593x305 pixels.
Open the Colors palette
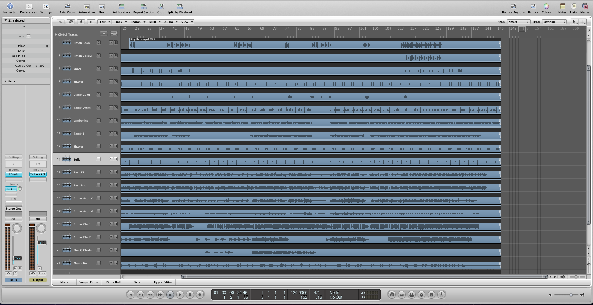(x=546, y=8)
